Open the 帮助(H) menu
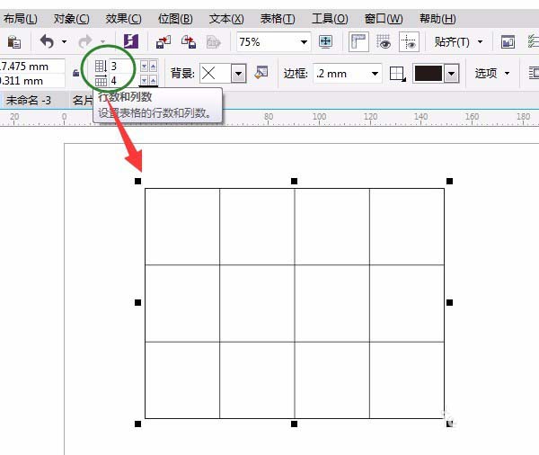Viewport: 539px width, 455px height. 438,19
